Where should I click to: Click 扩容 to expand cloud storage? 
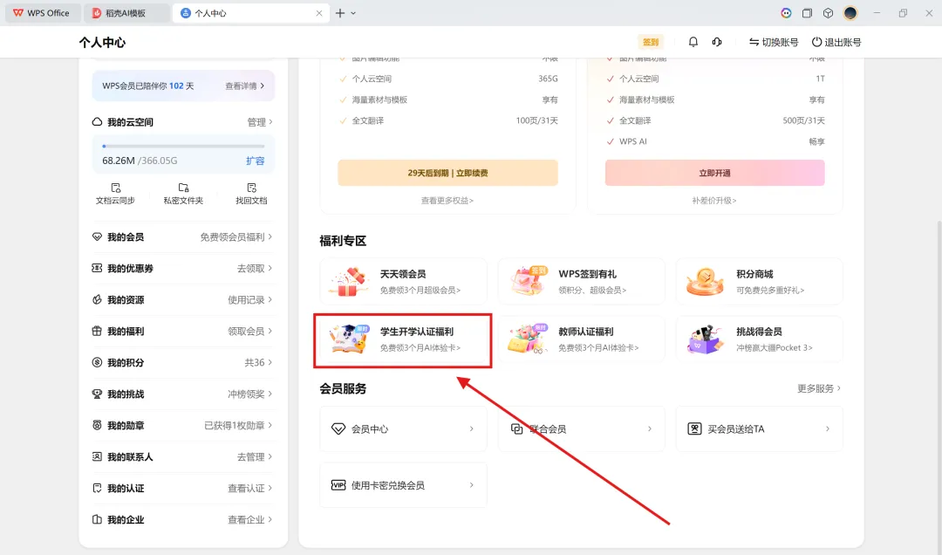click(256, 161)
